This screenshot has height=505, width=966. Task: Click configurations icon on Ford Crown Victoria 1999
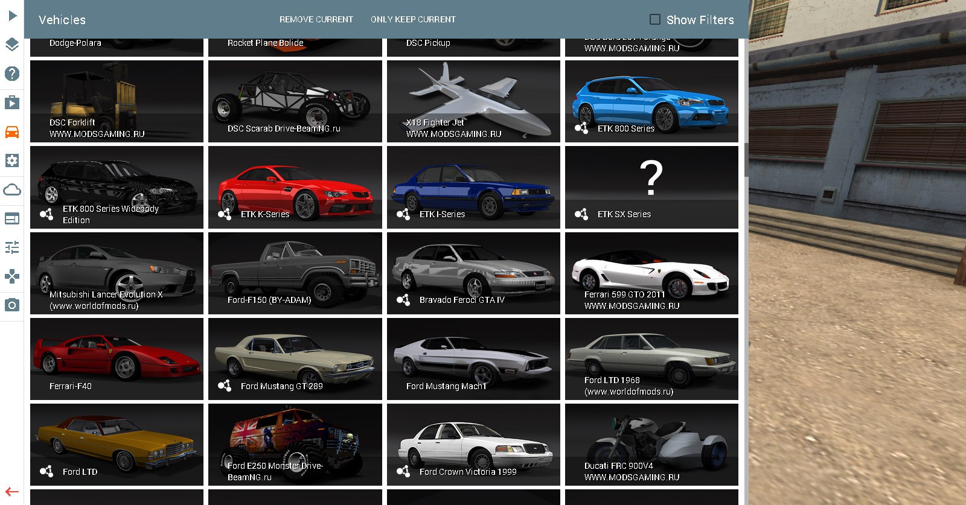click(x=403, y=471)
